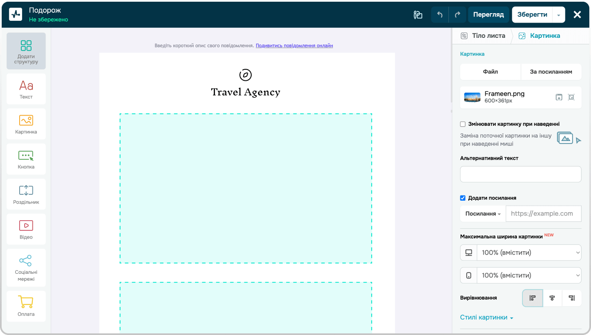Switch to the За посиланням tab

551,72
